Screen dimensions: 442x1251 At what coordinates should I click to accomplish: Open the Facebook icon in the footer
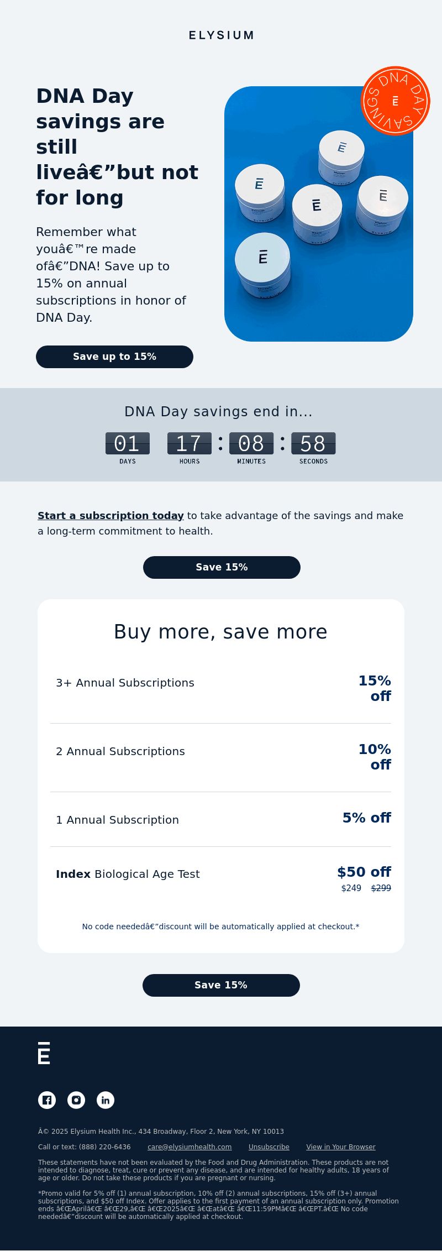pyautogui.click(x=47, y=1100)
